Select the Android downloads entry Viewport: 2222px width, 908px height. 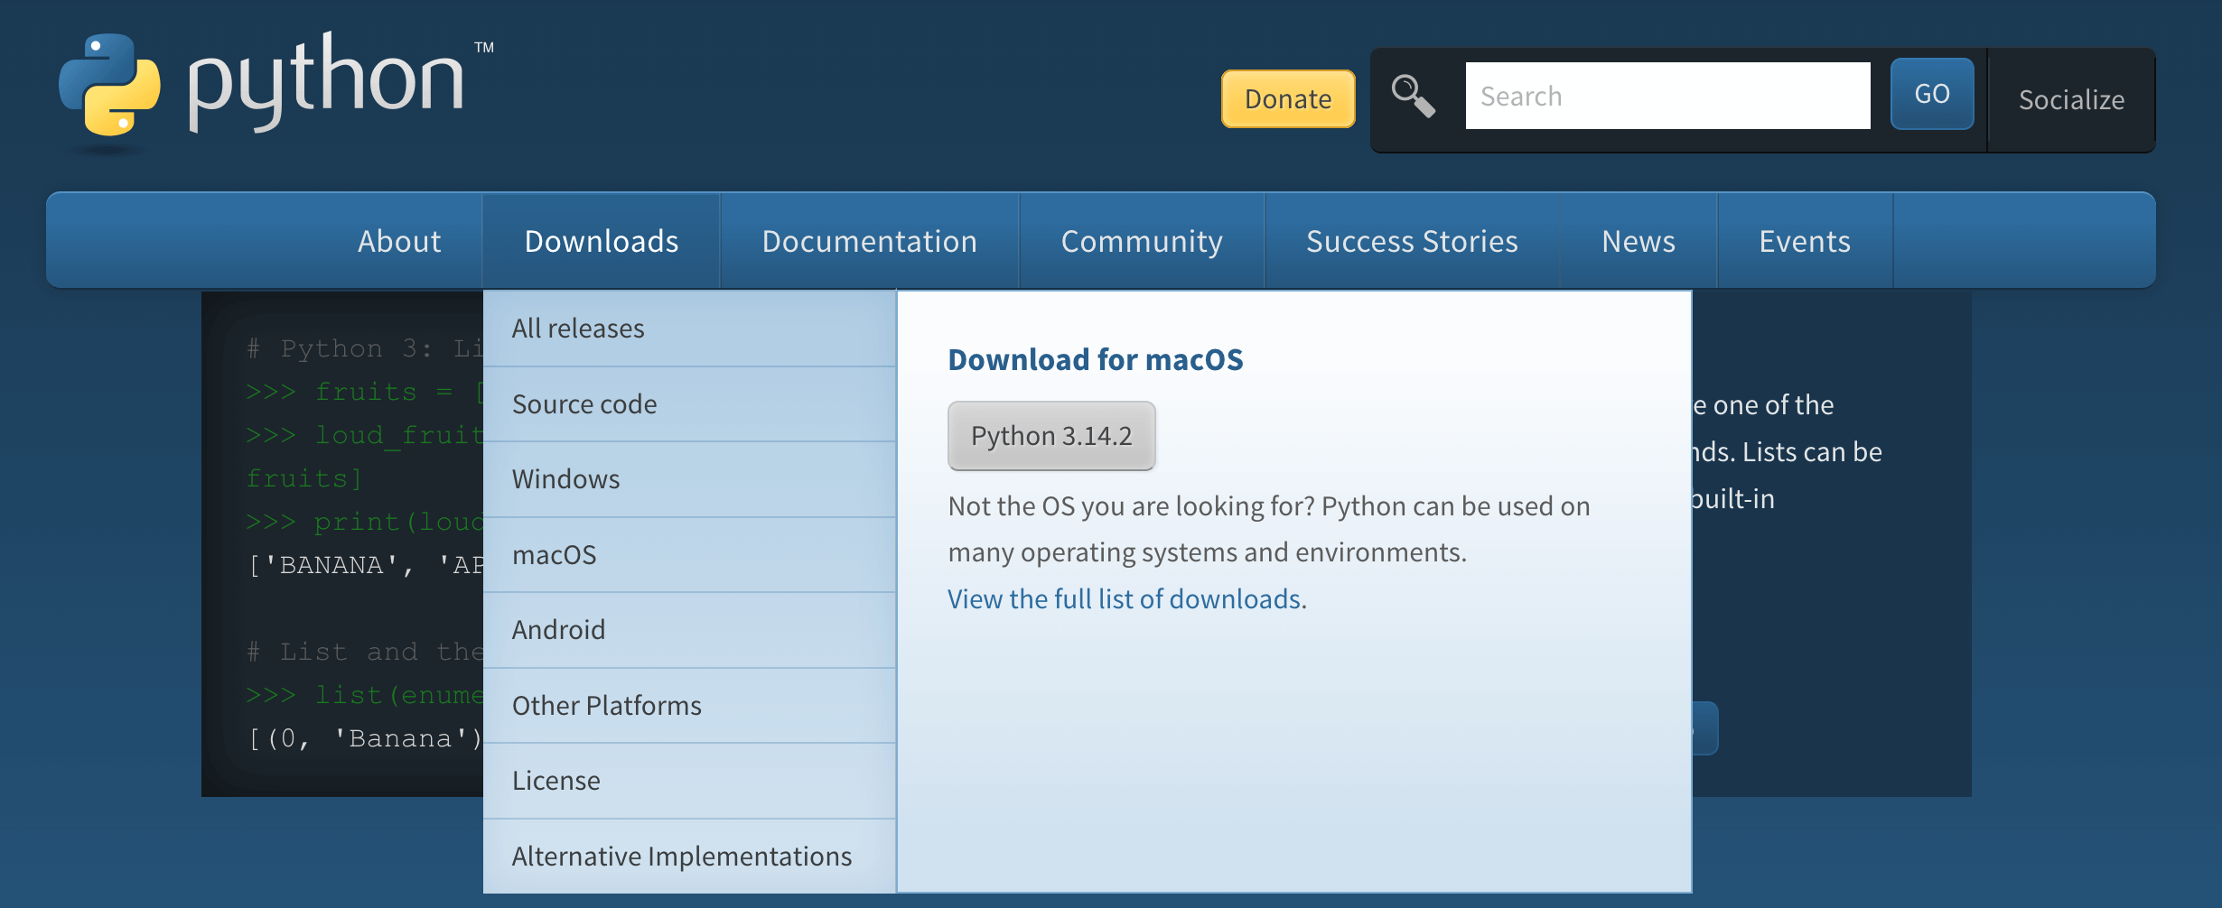[558, 630]
